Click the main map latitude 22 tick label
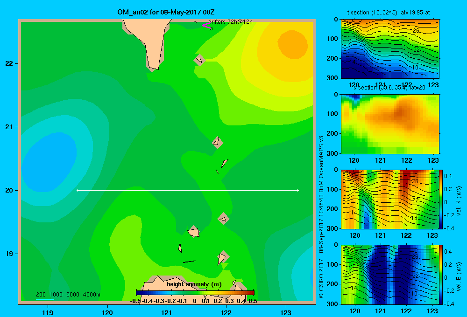This screenshot has width=467, height=317. click(9, 63)
